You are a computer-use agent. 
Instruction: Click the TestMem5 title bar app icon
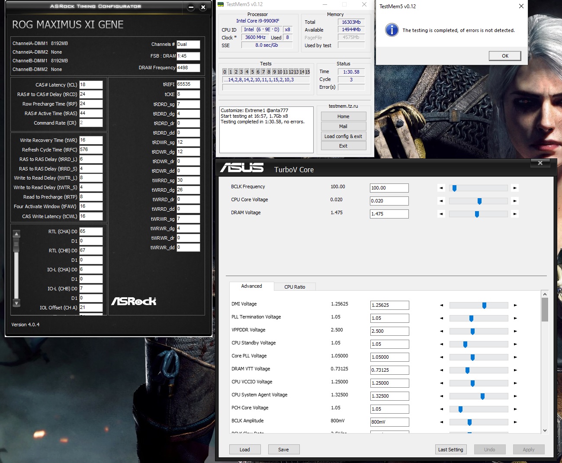click(221, 4)
